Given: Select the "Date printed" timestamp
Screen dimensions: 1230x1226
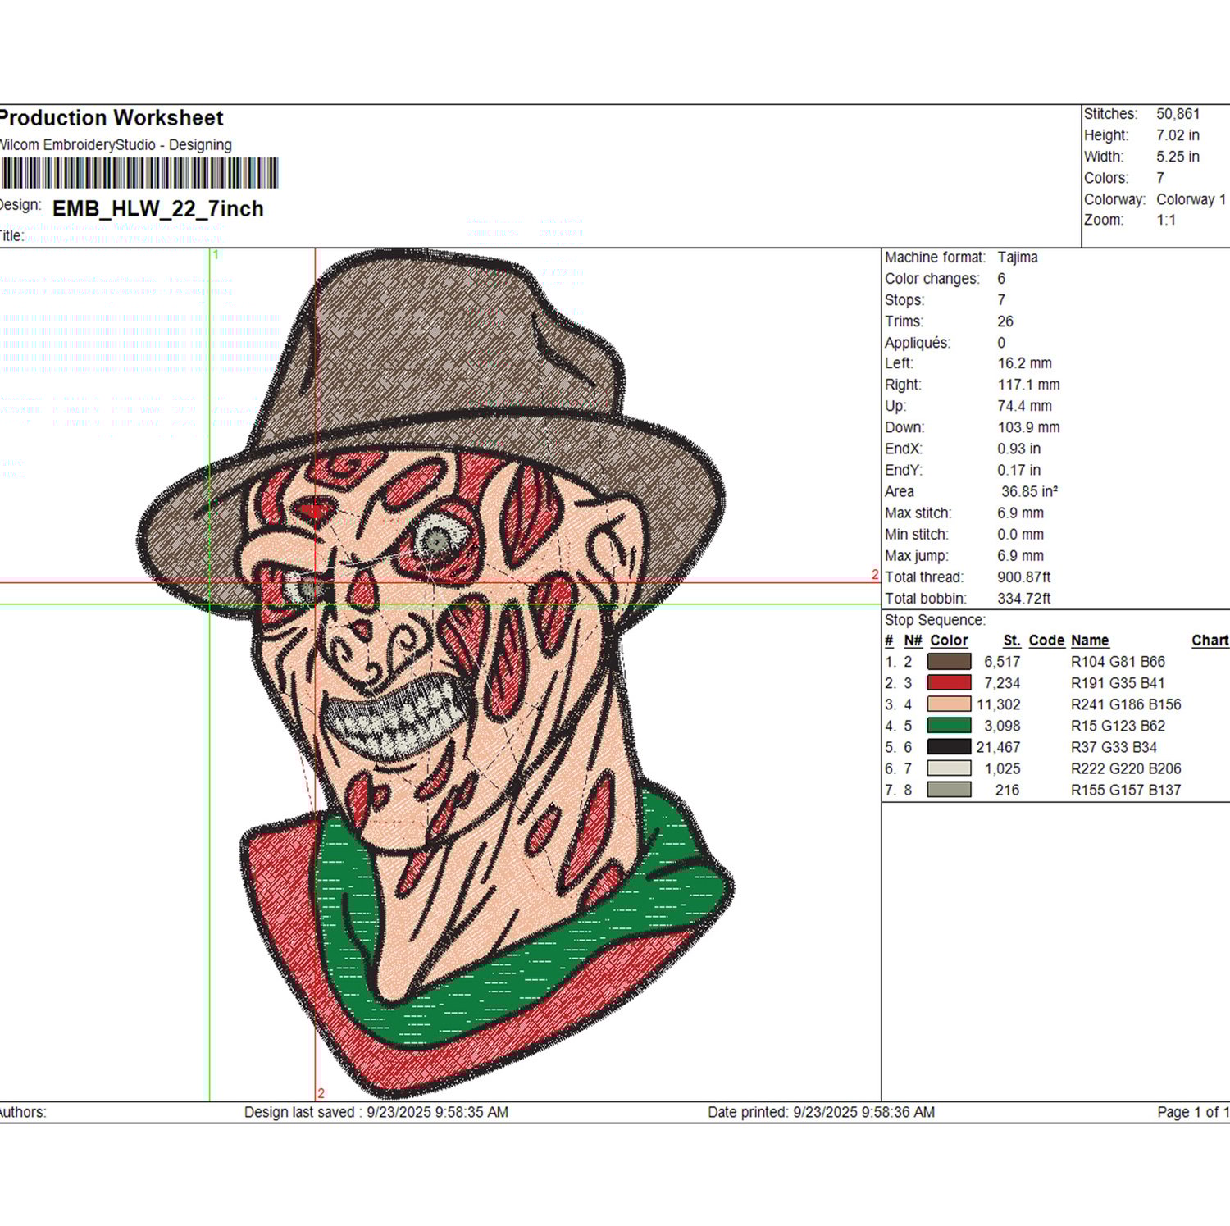Looking at the screenshot, I should pos(822,1112).
